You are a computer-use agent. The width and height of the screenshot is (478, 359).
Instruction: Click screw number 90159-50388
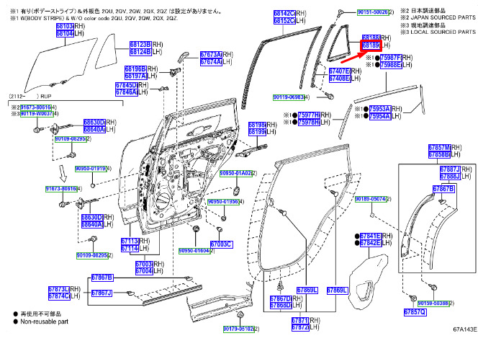433,303
